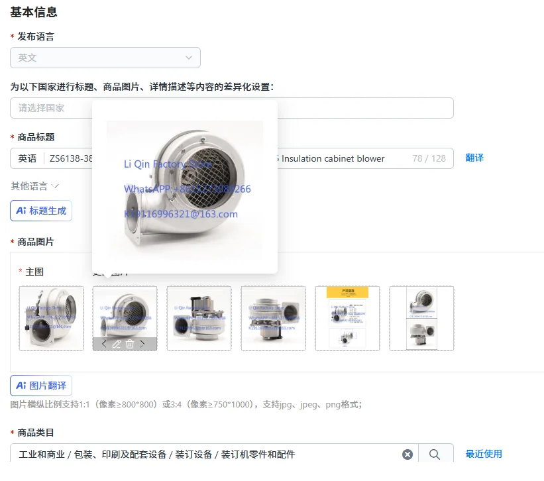Click the AI 图片翻译 button
This screenshot has height=481, width=544.
click(x=41, y=386)
